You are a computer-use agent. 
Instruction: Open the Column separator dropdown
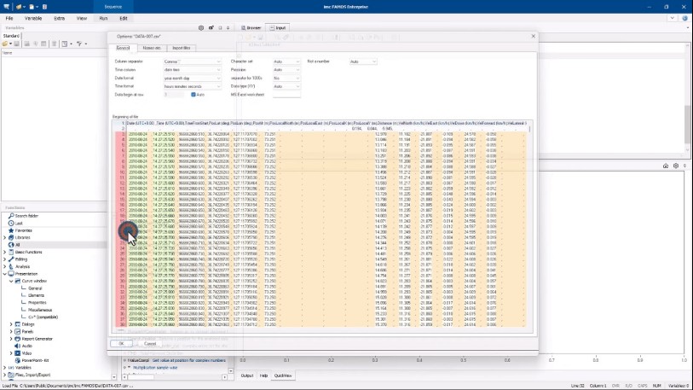pyautogui.click(x=192, y=61)
